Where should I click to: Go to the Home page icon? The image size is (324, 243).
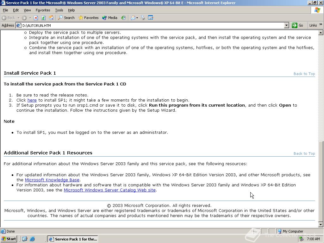pos(51,18)
